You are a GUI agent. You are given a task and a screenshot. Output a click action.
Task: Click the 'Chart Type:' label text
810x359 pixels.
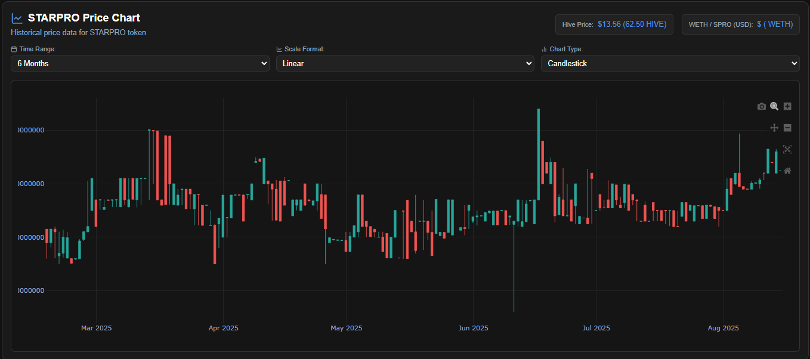(566, 49)
